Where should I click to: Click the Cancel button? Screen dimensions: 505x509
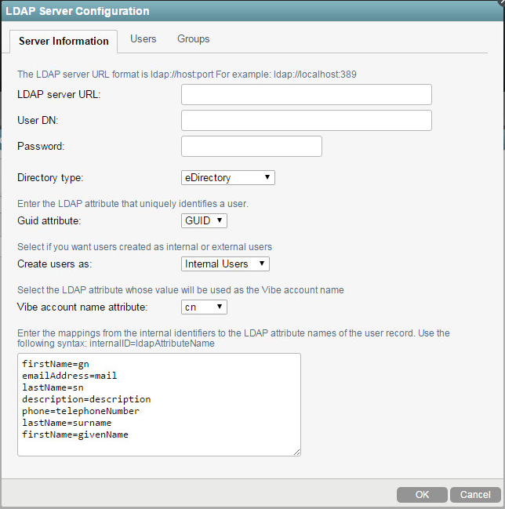coord(475,495)
